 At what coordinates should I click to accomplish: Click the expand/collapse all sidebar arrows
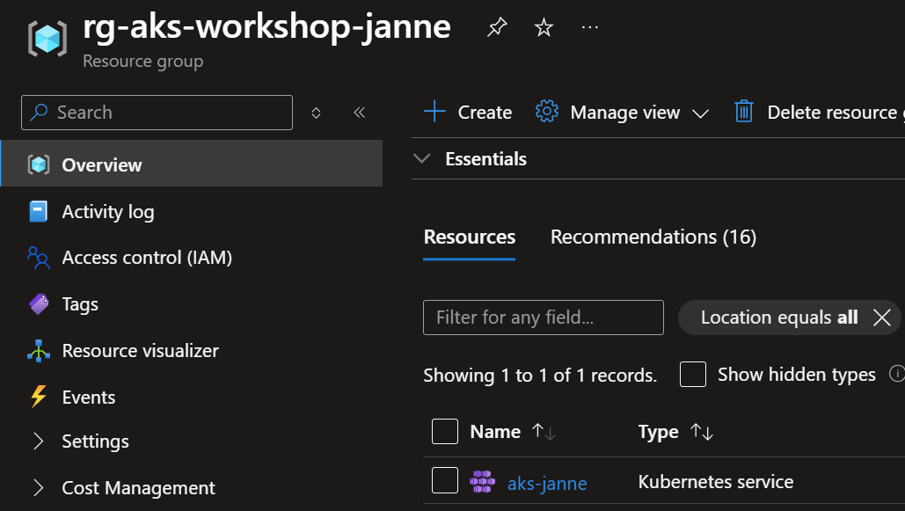tap(316, 113)
